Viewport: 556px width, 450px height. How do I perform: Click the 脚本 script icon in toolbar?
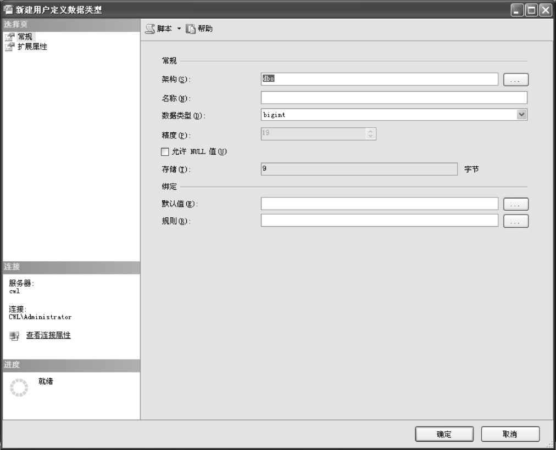[151, 29]
